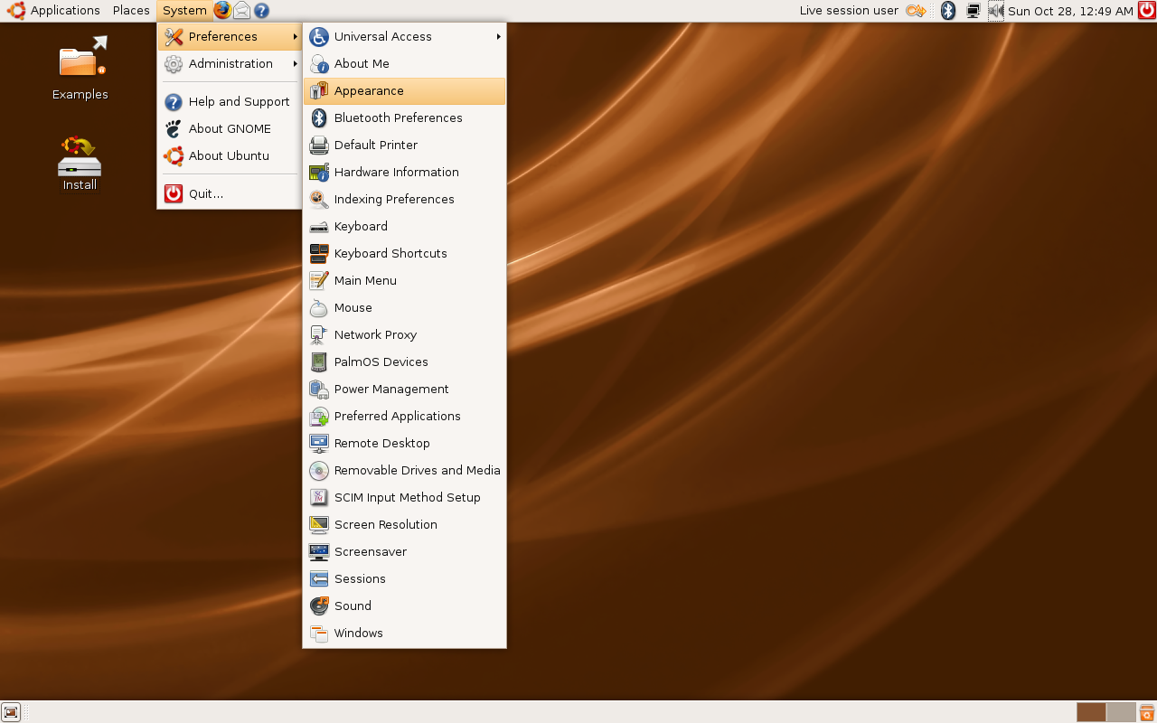Click the volume speaker tray icon
This screenshot has height=723, width=1157.
996,11
